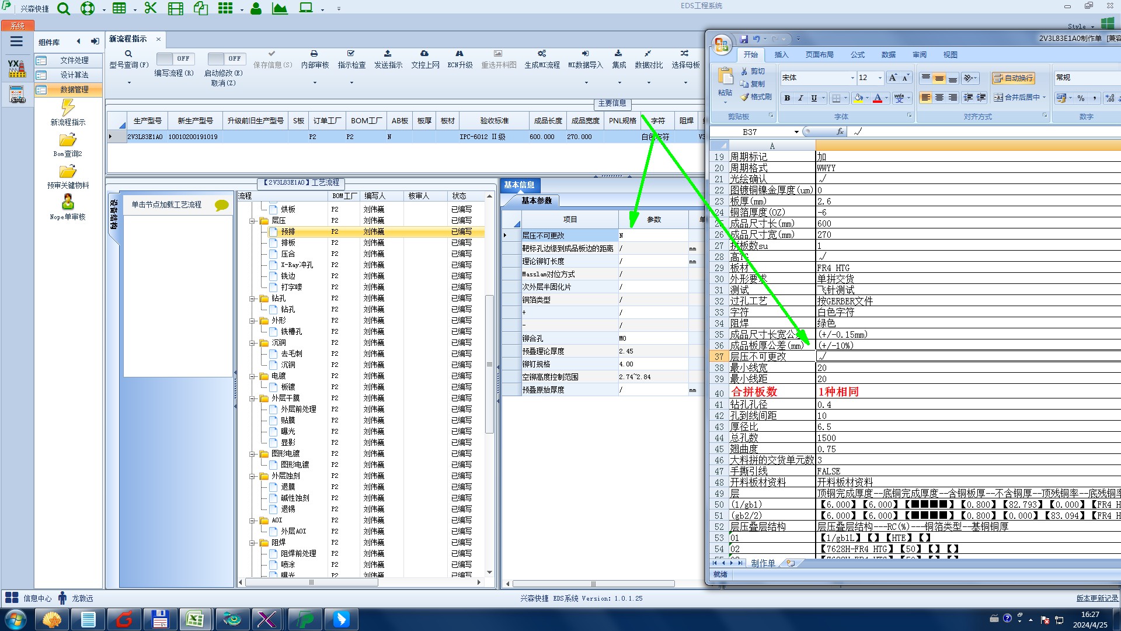Click 发送指示 upload icon
This screenshot has width=1121, height=631.
[388, 54]
